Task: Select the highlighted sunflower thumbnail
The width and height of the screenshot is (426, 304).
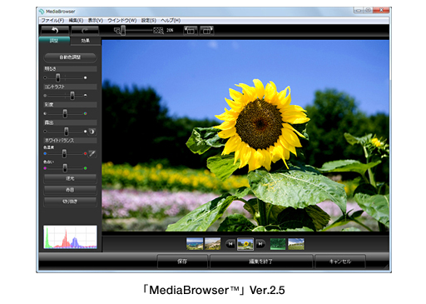Action: point(245,244)
